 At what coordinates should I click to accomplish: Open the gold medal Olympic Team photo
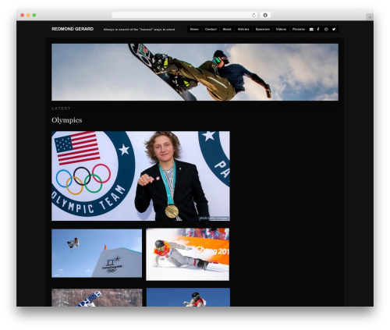[140, 176]
